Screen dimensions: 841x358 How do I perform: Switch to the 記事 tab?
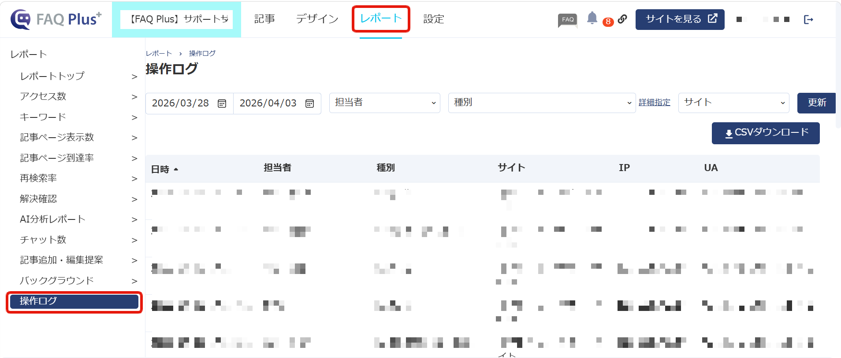264,19
